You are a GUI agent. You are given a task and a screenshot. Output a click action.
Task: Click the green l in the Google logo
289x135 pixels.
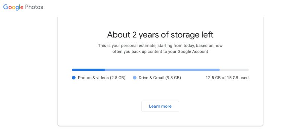click(19, 7)
